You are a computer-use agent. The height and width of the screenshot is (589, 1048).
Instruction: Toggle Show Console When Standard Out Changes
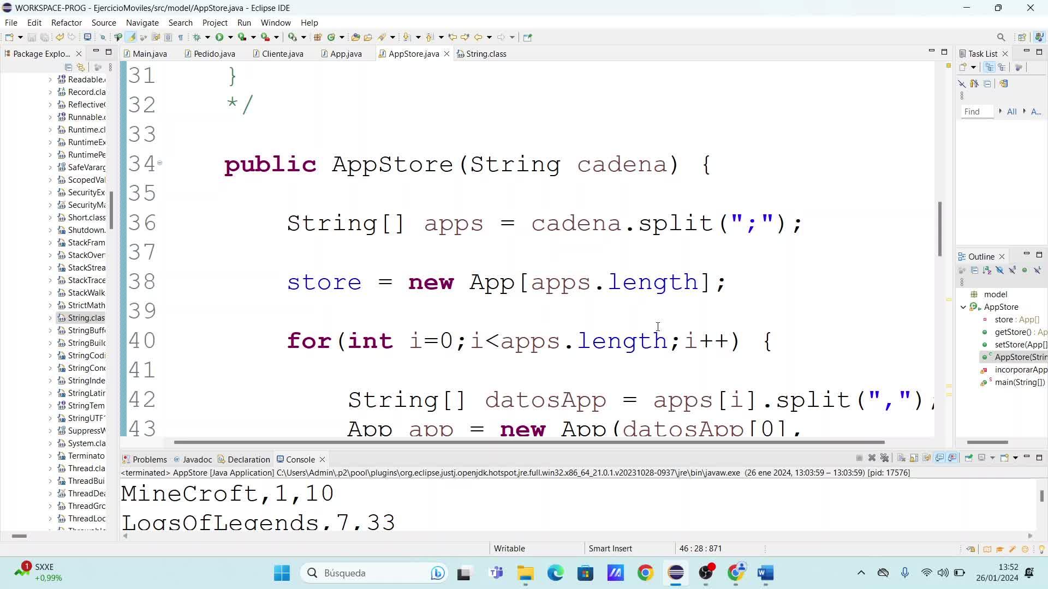939,458
